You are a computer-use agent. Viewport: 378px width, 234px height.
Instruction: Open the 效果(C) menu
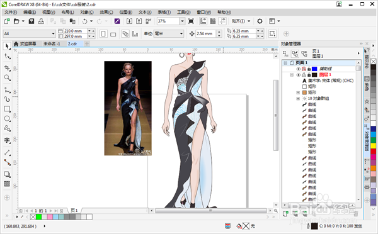(106, 12)
